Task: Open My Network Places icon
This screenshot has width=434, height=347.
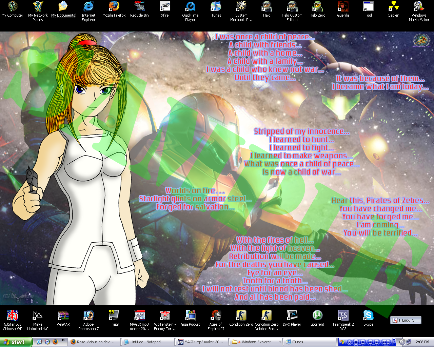Action: [38, 12]
